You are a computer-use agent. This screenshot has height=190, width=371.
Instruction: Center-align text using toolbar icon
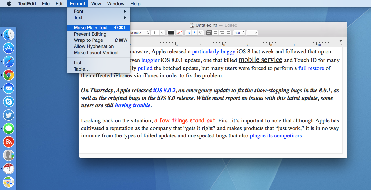pos(215,33)
